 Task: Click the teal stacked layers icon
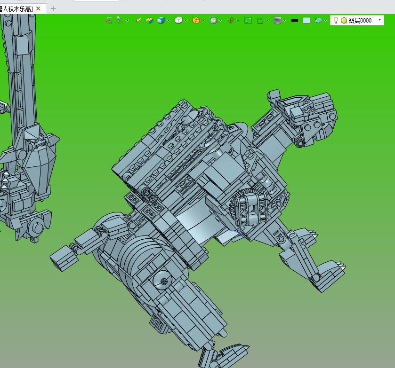pos(318,20)
